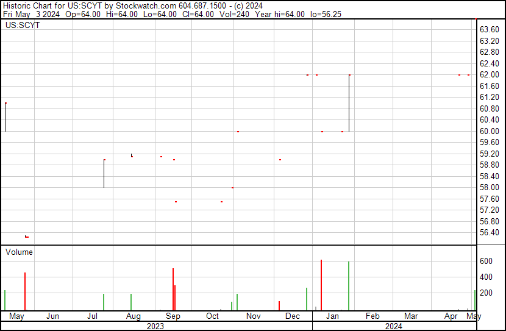Select the Jan month label
Image resolution: width=506 pixels, height=331 pixels.
[332, 316]
